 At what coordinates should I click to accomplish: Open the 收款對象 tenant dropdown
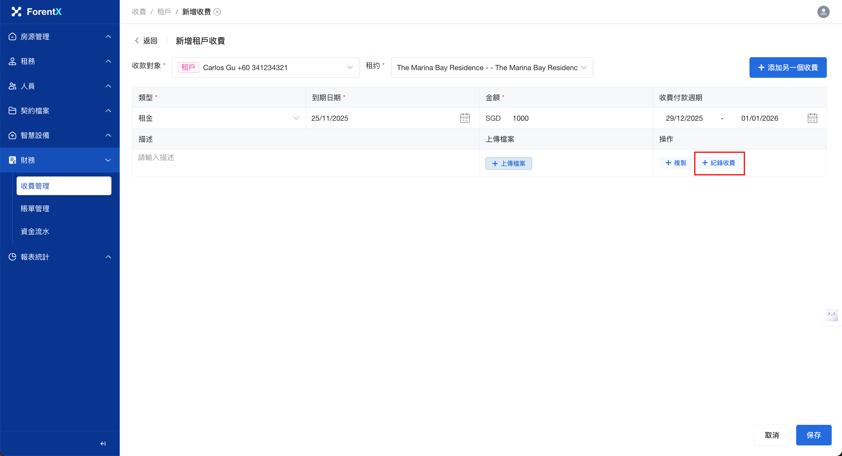pos(265,68)
